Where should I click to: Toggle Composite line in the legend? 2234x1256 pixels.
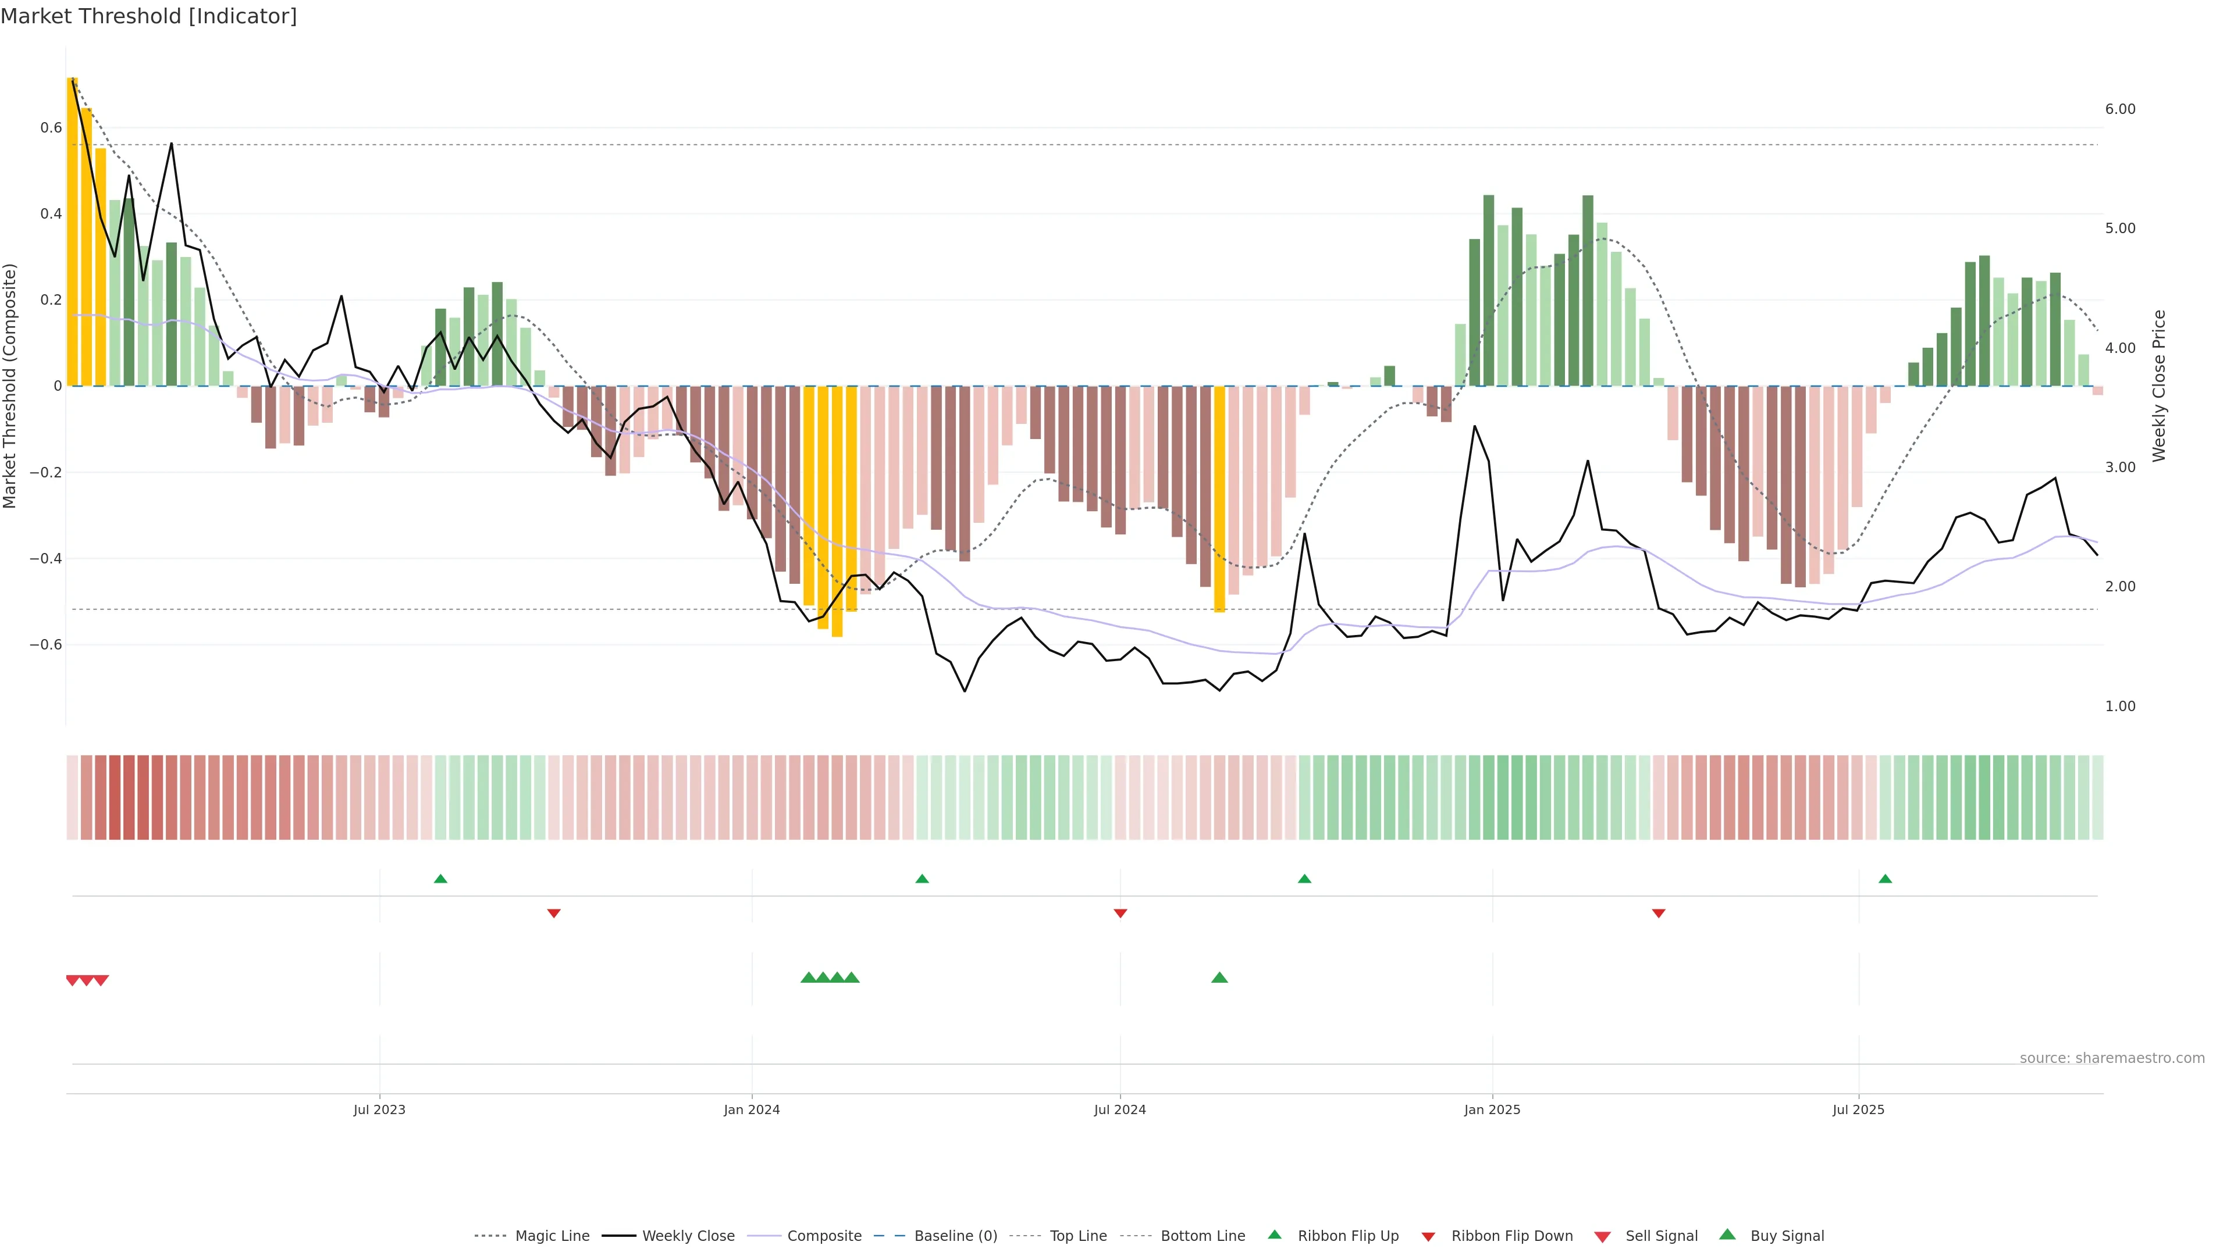[824, 1236]
